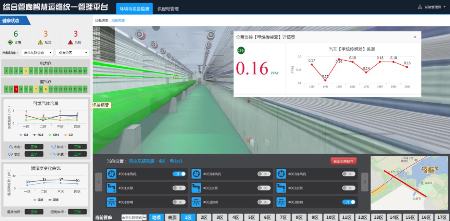Expand the 系统管理员 account menu arrow
The height and width of the screenshot is (221, 450).
pos(445,7)
